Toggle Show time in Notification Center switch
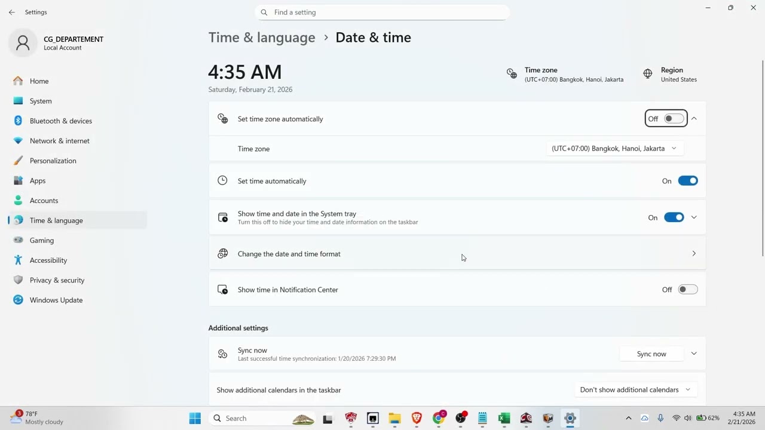 click(x=688, y=290)
